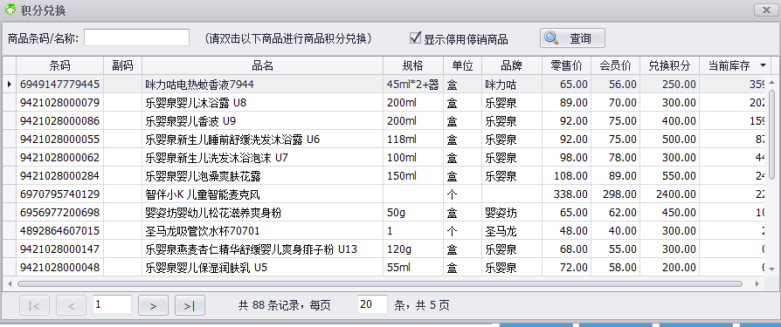The height and width of the screenshot is (327, 781).
Task: Select row 乐婴泉婴儿沐浴露 U8
Action: click(383, 103)
